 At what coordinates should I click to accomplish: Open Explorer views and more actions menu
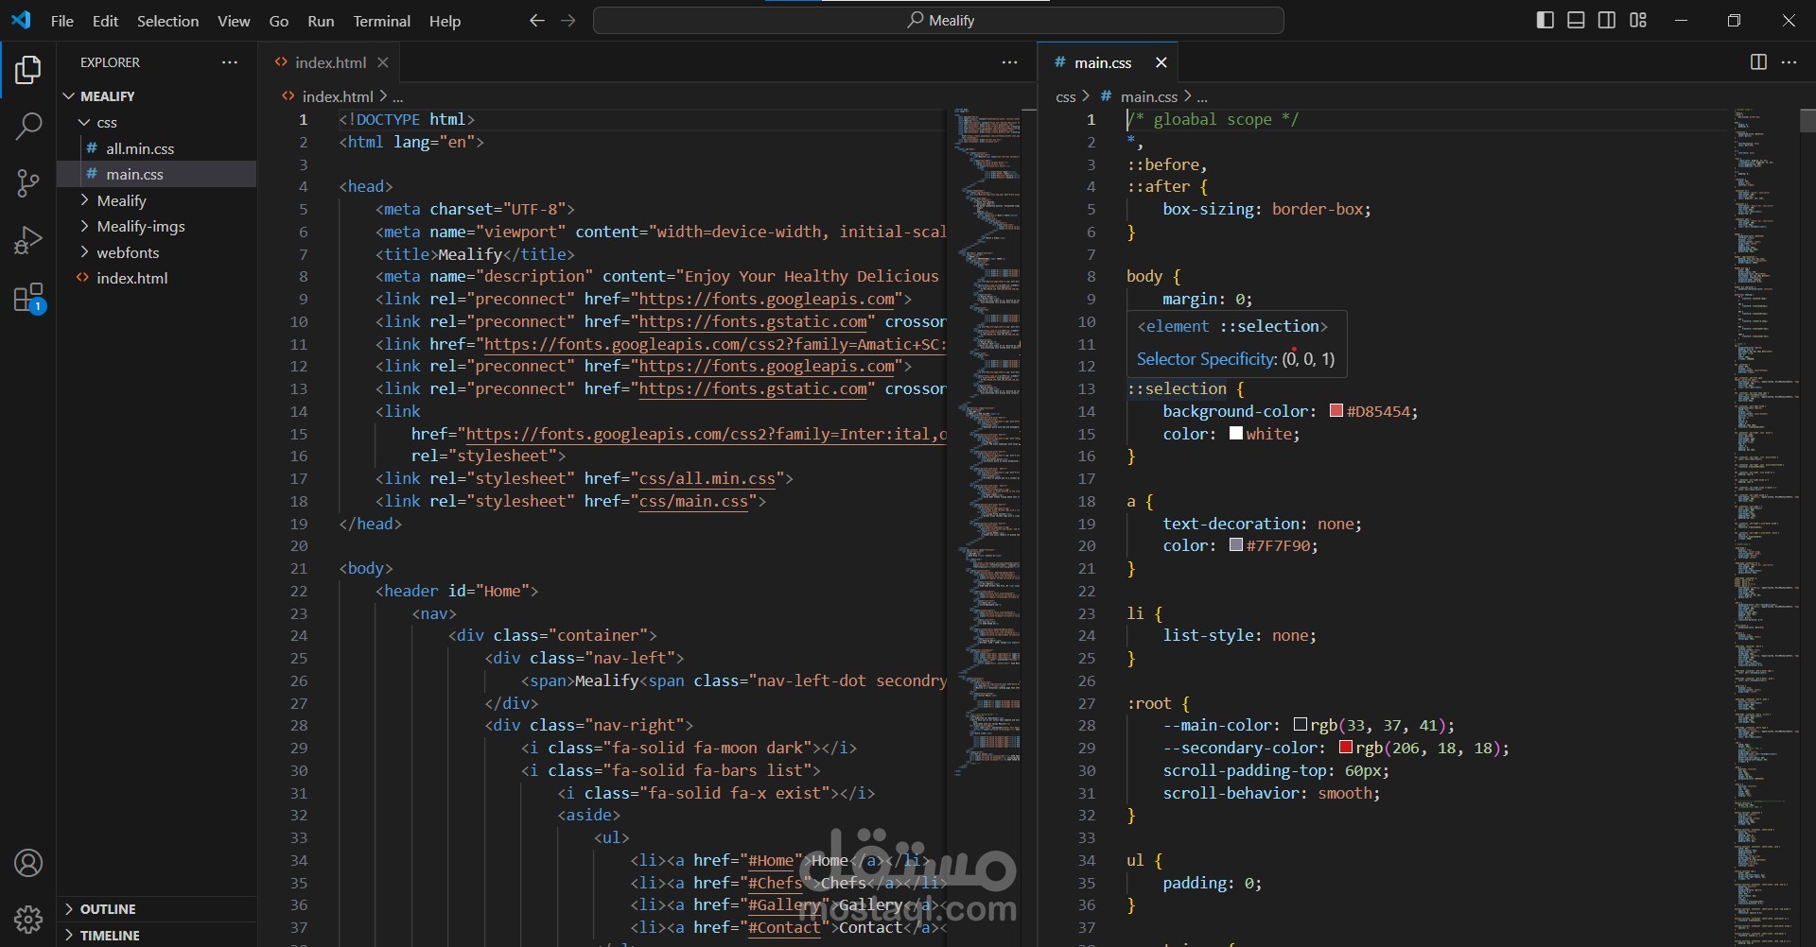tap(230, 62)
